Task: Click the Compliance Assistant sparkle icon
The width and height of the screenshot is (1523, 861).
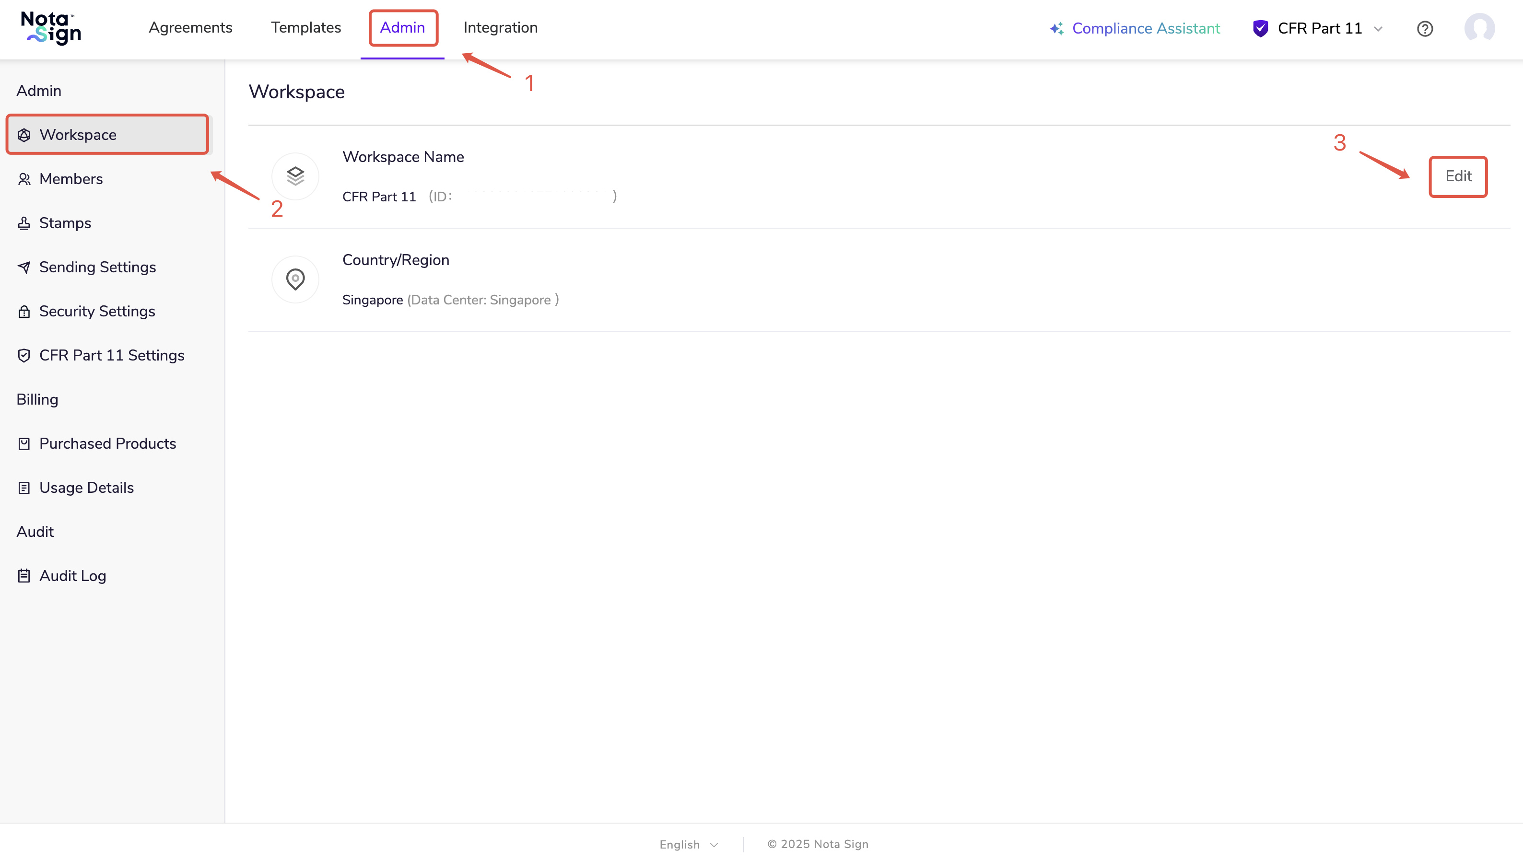Action: tap(1056, 28)
